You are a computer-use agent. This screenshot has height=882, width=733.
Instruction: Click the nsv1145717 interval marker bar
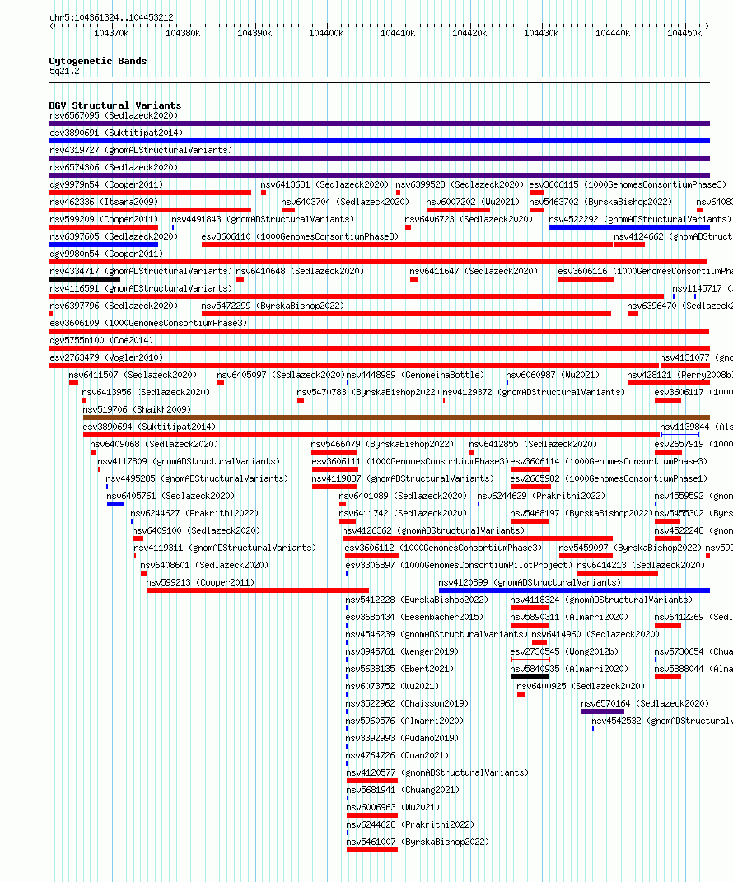click(x=684, y=296)
